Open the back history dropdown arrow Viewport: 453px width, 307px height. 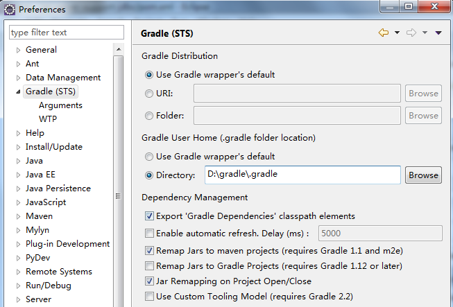pos(398,33)
